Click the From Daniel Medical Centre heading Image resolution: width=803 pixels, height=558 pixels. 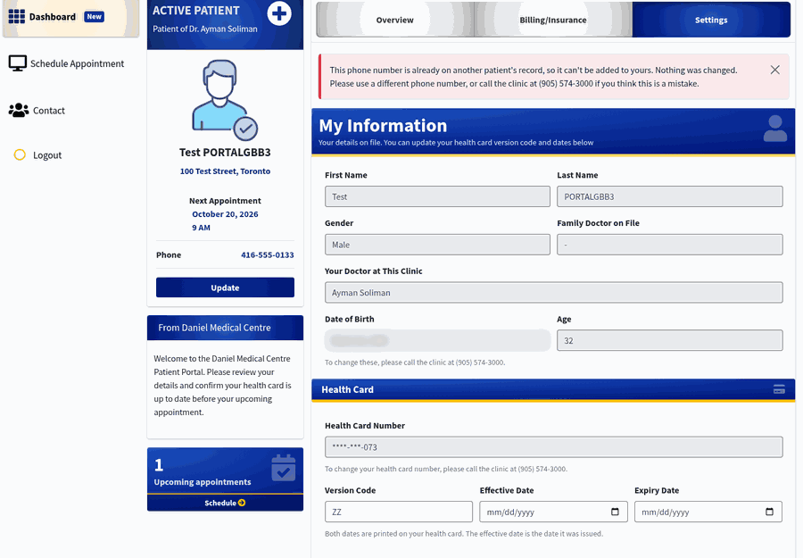point(214,328)
